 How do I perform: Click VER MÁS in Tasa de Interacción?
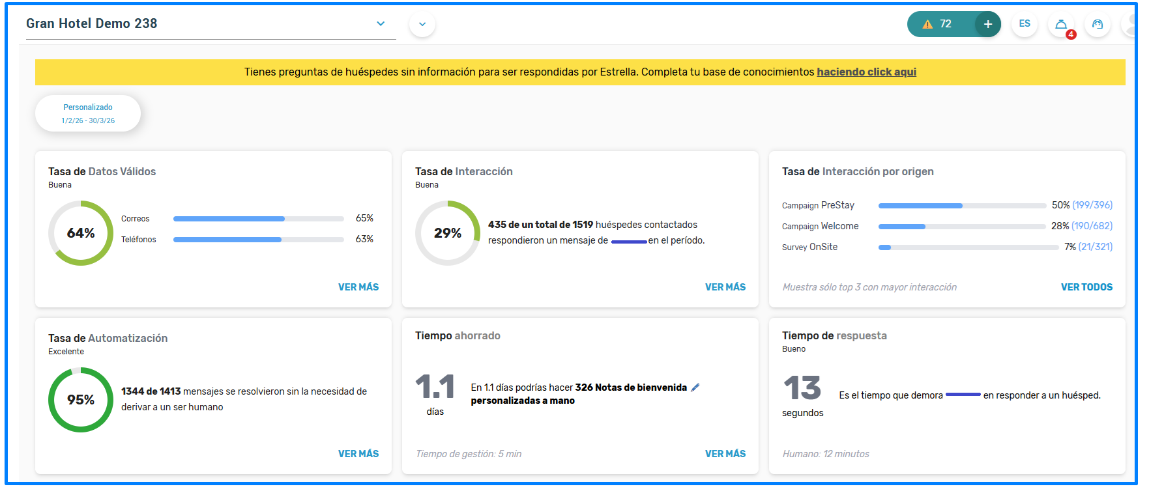coord(725,287)
